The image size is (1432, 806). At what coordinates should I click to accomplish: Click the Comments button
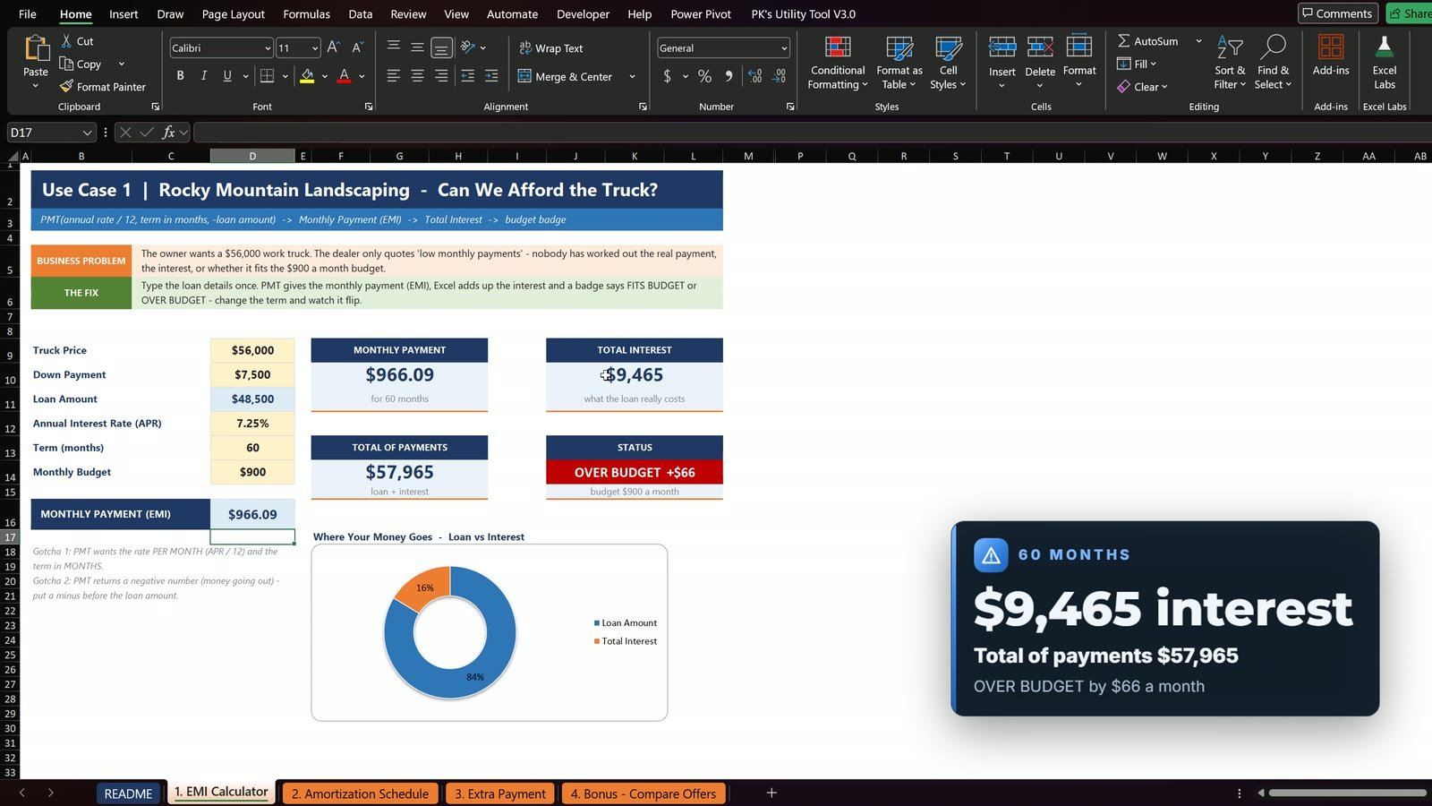(1337, 13)
